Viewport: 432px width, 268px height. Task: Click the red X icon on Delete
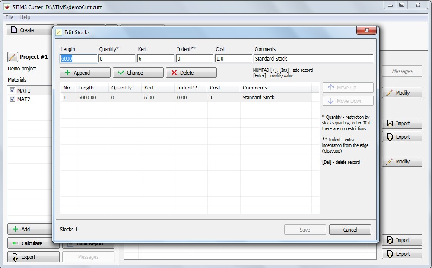[174, 73]
